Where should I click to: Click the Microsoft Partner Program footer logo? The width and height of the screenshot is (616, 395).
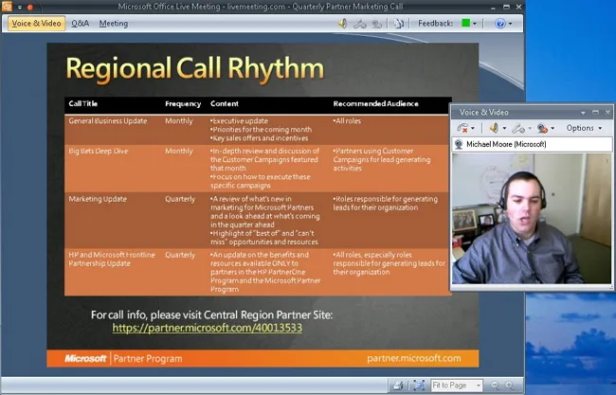(123, 358)
